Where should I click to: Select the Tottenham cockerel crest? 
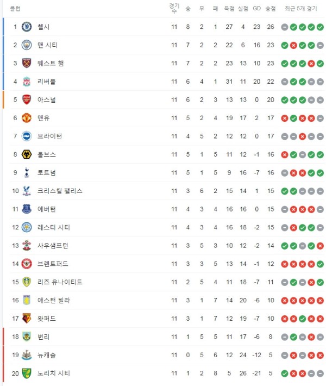pyautogui.click(x=27, y=172)
